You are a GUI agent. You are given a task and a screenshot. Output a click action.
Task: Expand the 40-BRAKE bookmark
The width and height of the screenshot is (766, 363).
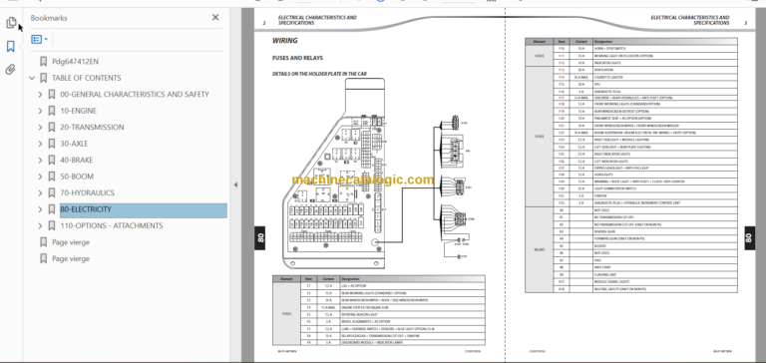click(40, 161)
